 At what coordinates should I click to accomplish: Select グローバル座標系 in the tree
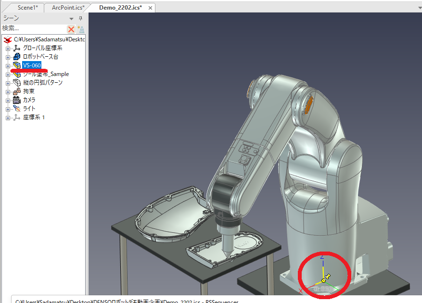pos(42,48)
